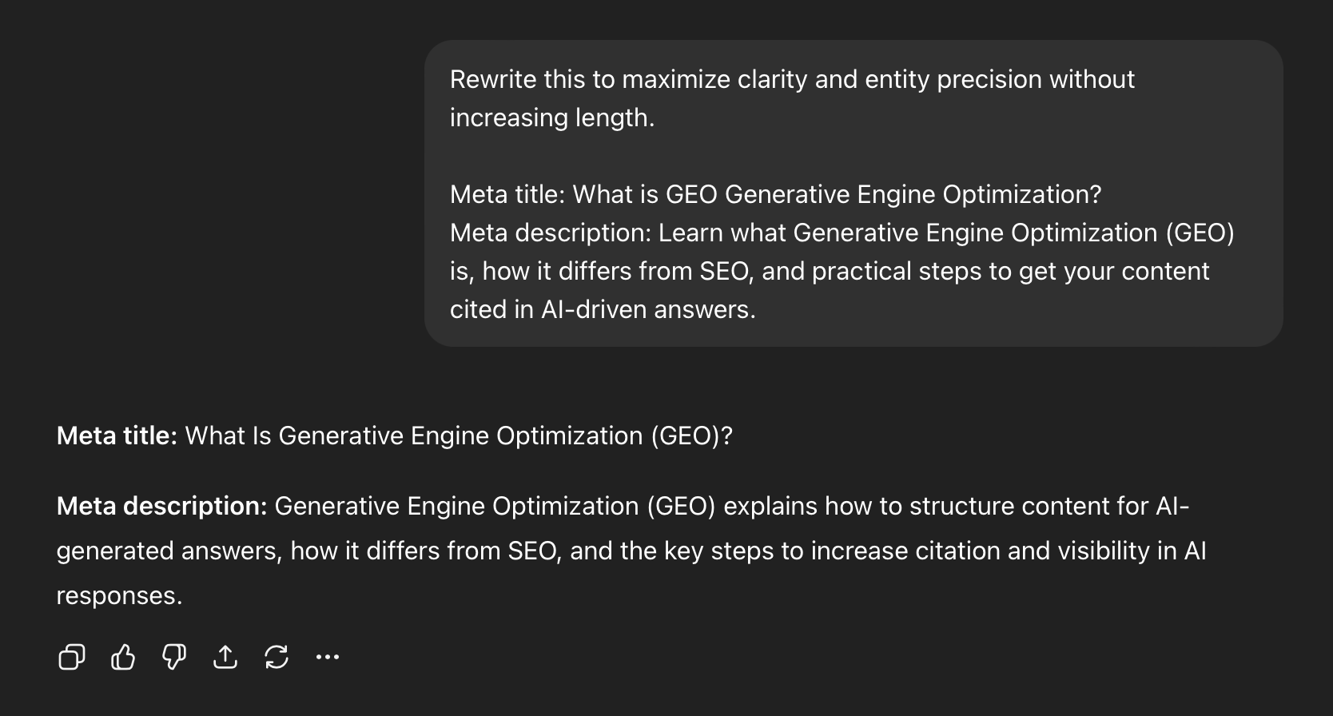Screen dimensions: 1333x716
Task: Click the "increasing length." text in prompt
Action: pos(551,118)
